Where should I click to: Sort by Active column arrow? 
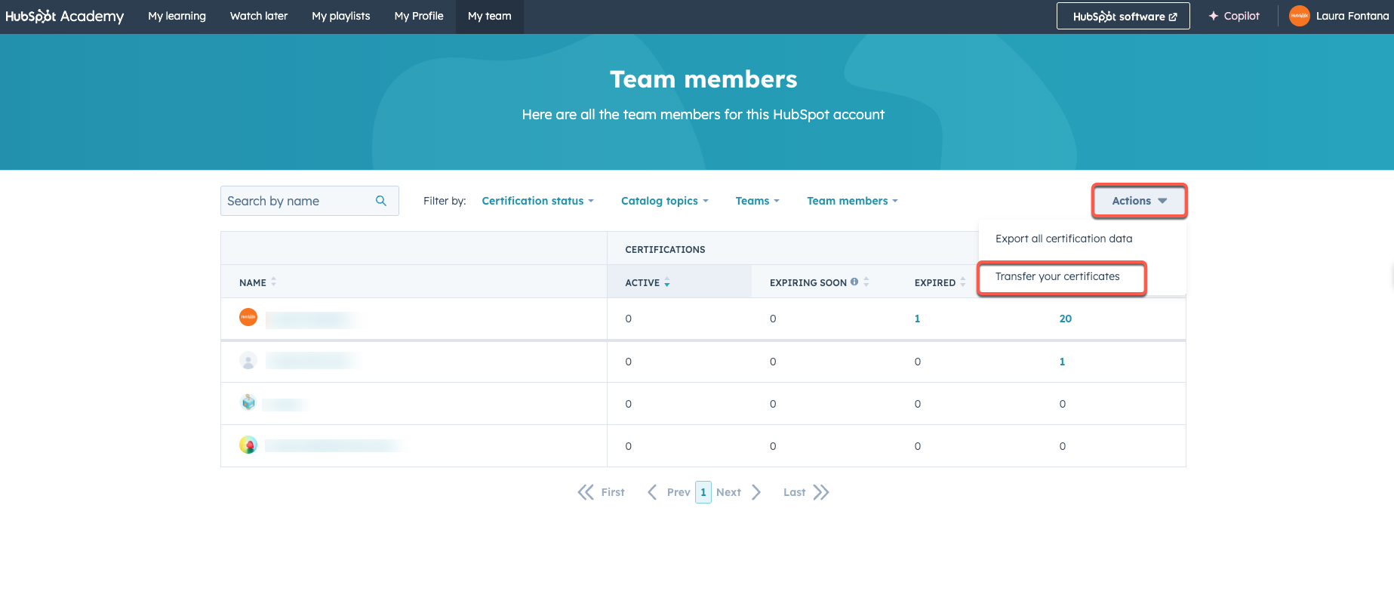[667, 282]
